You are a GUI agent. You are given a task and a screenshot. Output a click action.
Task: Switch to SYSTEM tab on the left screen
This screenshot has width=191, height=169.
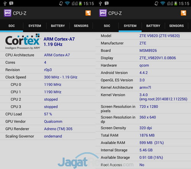tap(35, 26)
